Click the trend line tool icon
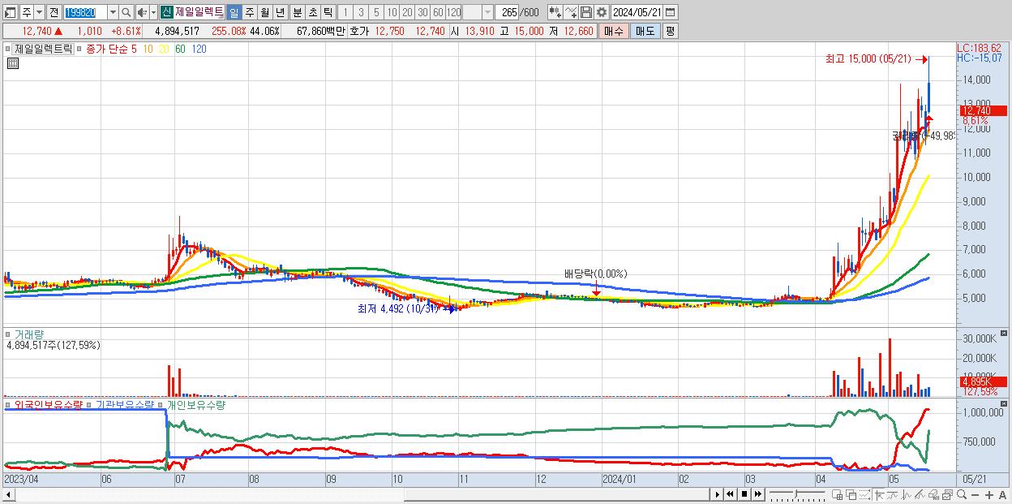The width and height of the screenshot is (1012, 504). (x=892, y=494)
